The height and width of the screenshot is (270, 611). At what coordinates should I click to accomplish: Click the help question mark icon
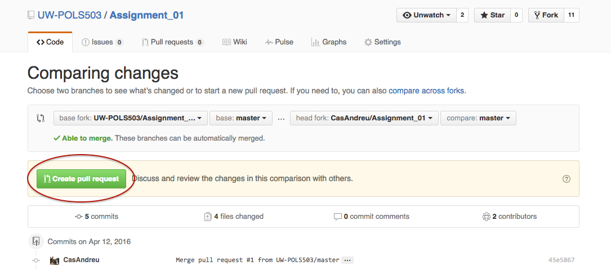(567, 179)
